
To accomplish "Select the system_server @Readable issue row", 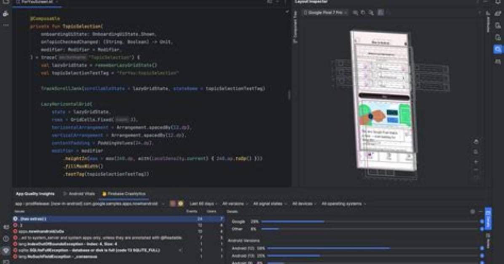I will [x=118, y=238].
